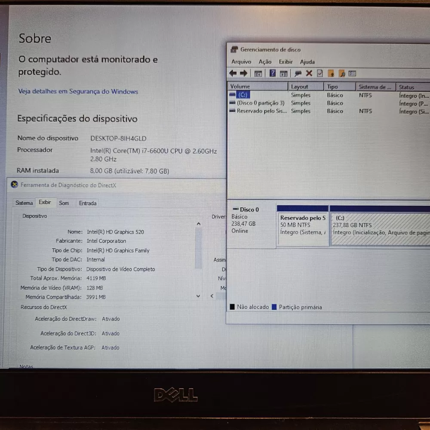The height and width of the screenshot is (430, 430).
Task: Select the (Disco 0 partição 3) volume row
Action: click(x=261, y=103)
